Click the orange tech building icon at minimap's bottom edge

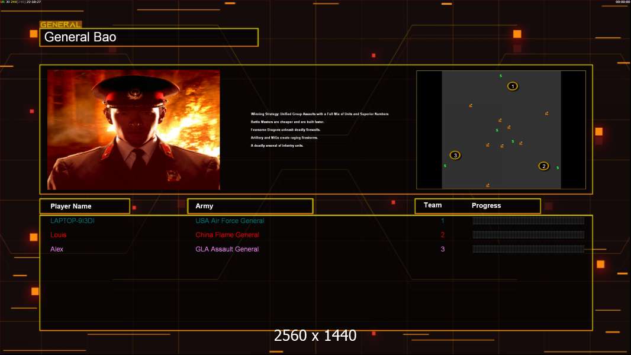click(488, 185)
